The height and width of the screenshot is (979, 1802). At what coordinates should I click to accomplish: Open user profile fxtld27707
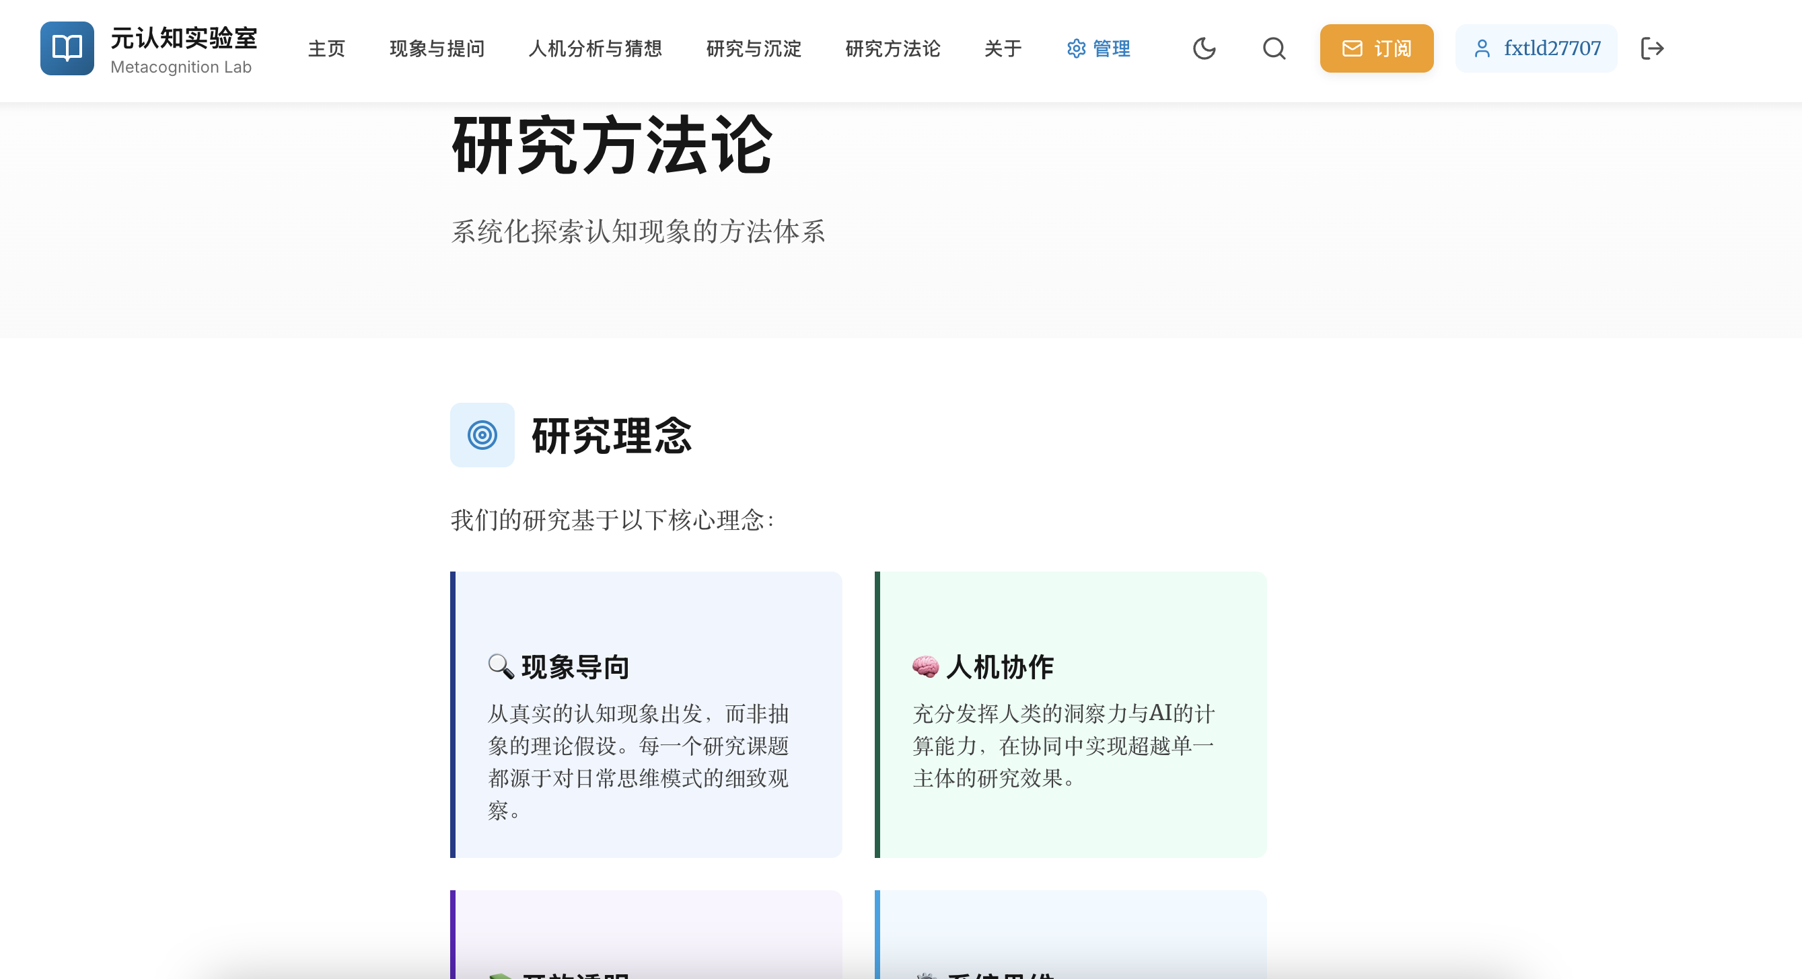point(1536,48)
